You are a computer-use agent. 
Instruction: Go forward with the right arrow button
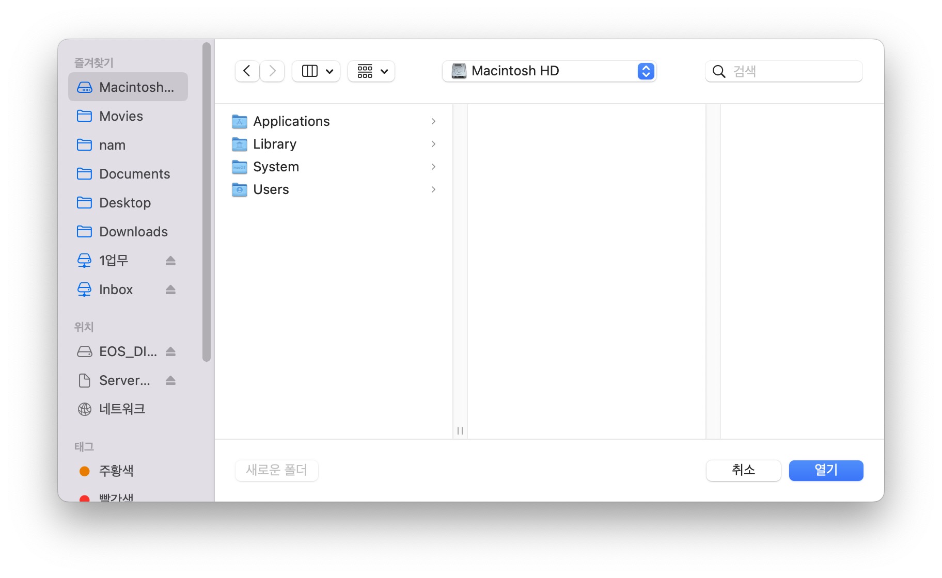[272, 71]
